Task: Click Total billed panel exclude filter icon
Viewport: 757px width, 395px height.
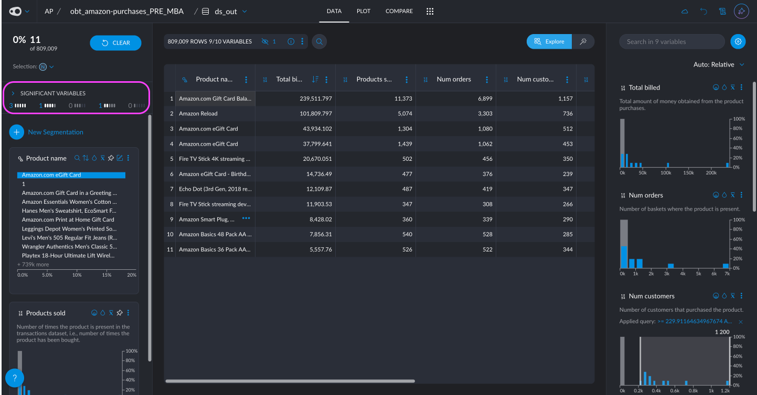Action: 733,87
